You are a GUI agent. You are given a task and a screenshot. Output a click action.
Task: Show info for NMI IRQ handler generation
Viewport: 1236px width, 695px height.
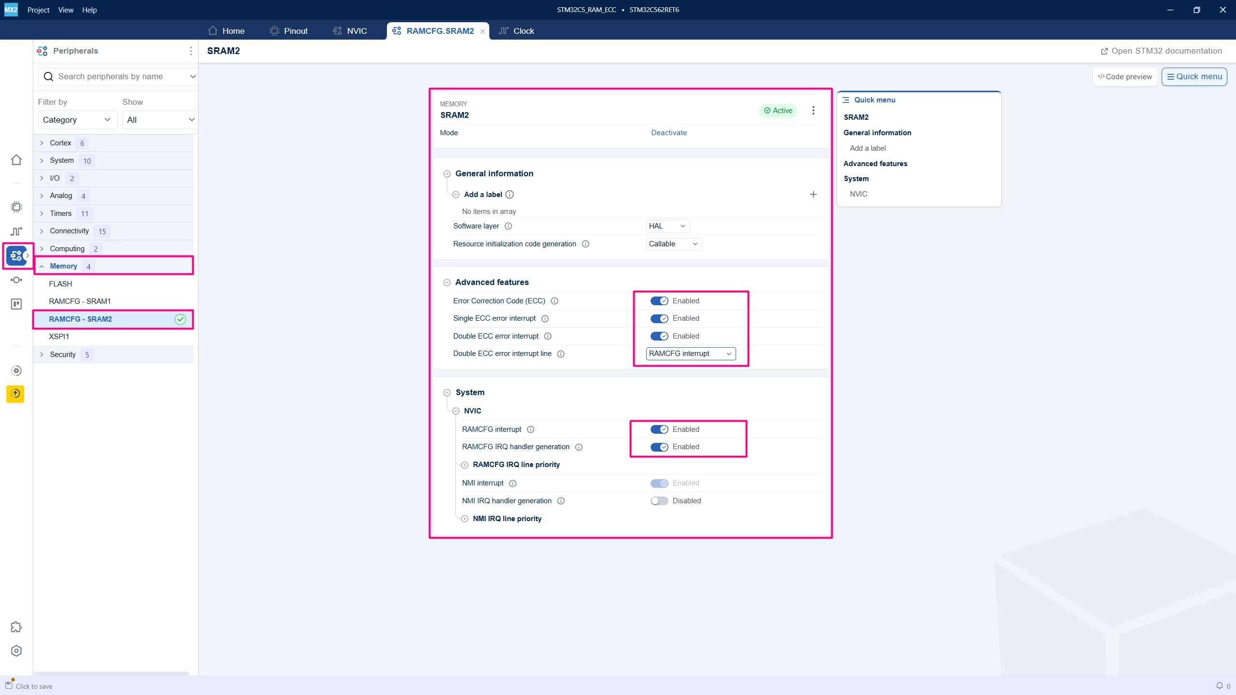561,501
